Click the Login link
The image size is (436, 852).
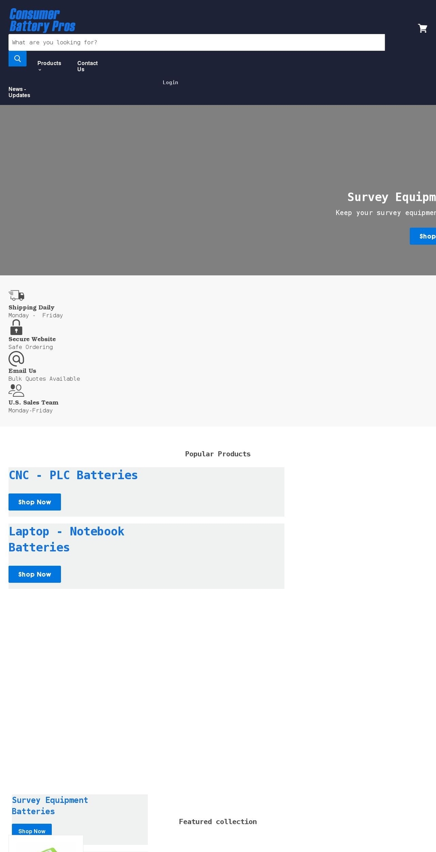point(170,82)
